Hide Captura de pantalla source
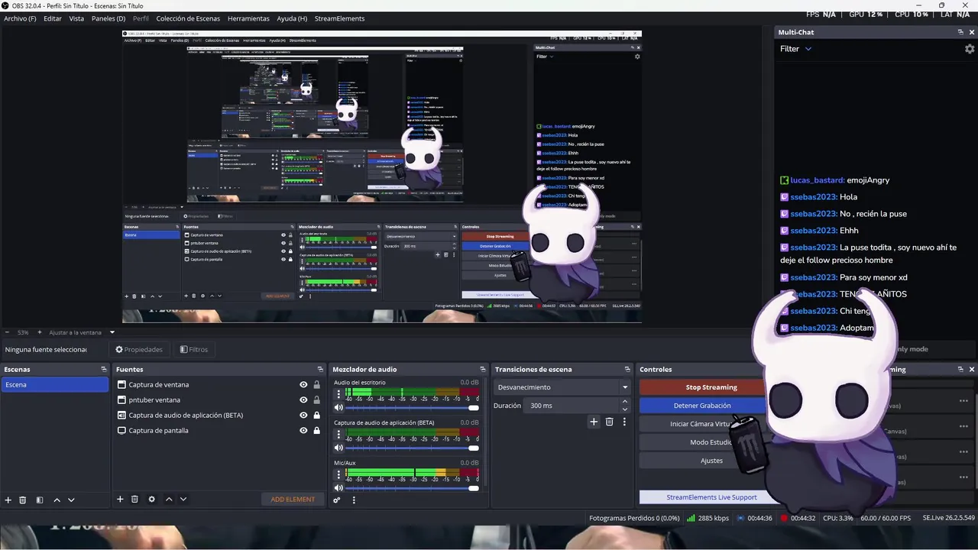The width and height of the screenshot is (978, 550). tap(303, 430)
